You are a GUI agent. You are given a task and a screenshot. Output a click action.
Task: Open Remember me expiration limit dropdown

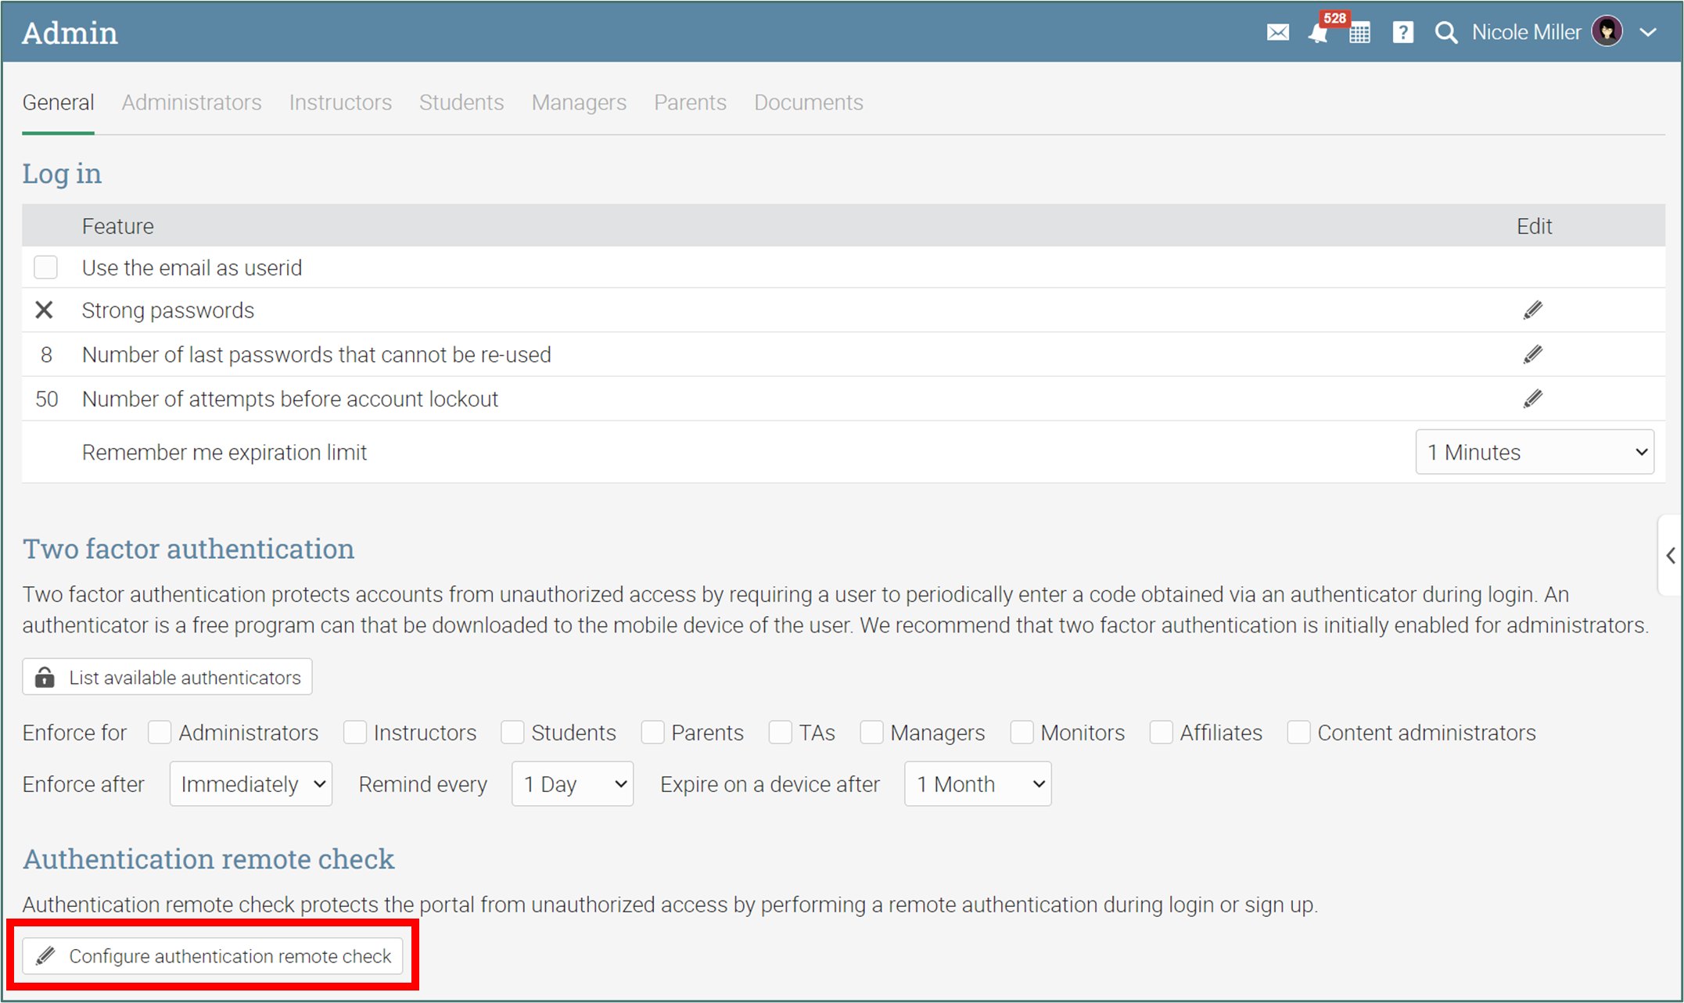click(1534, 452)
